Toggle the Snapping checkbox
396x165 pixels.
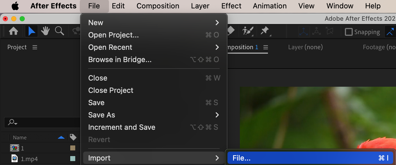coord(349,32)
